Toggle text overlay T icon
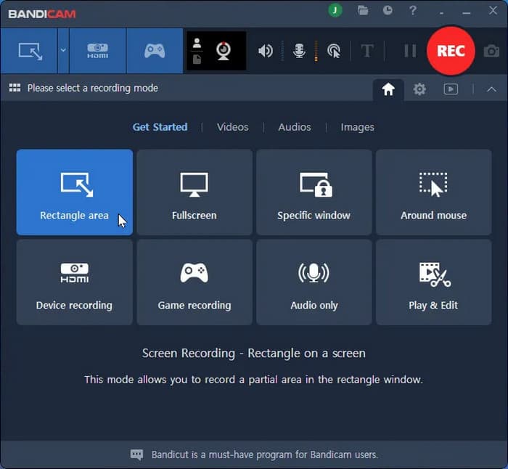The width and height of the screenshot is (508, 469). 367,51
